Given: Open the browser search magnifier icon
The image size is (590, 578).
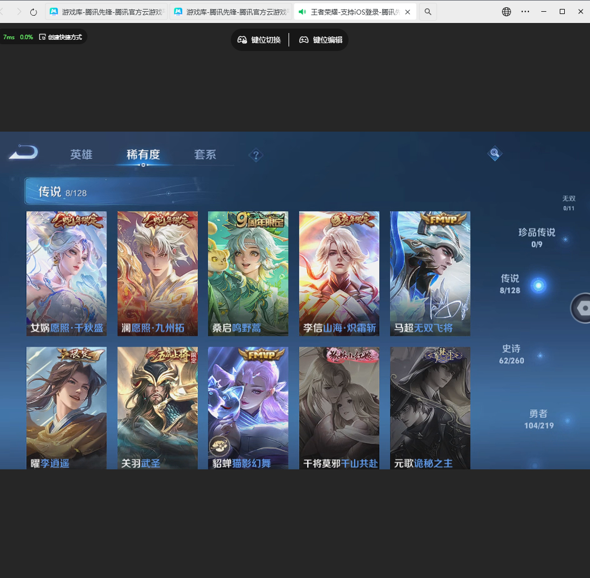Looking at the screenshot, I should [x=428, y=11].
